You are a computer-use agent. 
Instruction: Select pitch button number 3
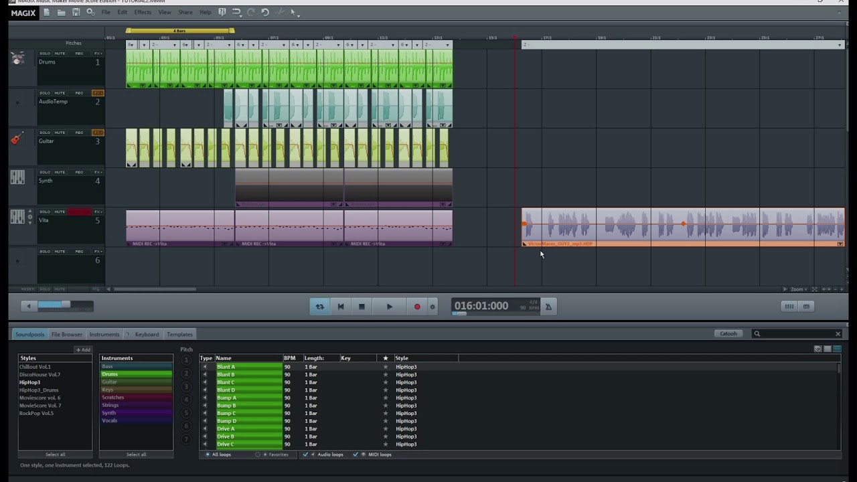tap(186, 386)
